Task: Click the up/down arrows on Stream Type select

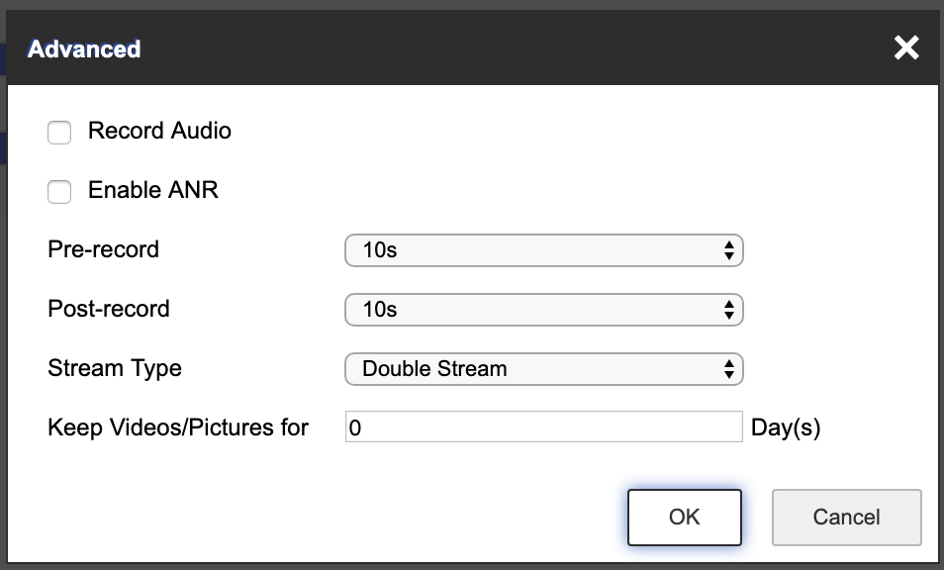Action: [x=728, y=369]
